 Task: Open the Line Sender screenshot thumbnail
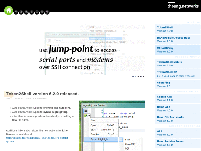pos(112,126)
